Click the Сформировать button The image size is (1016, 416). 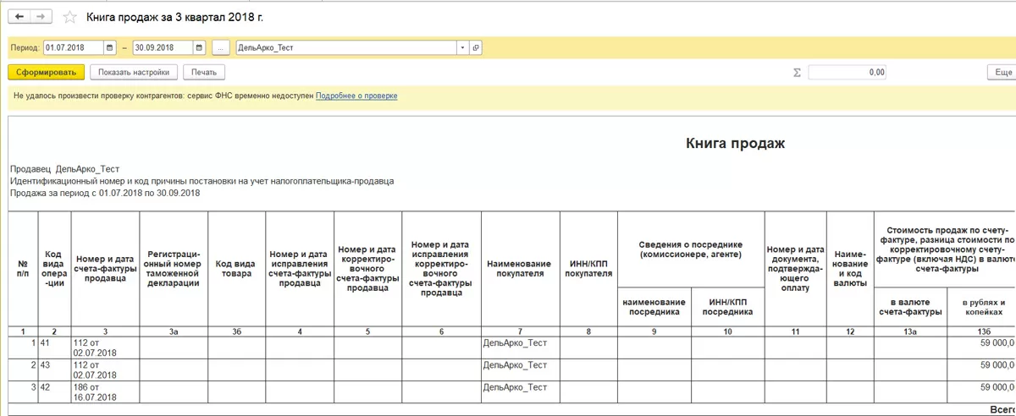coord(47,73)
